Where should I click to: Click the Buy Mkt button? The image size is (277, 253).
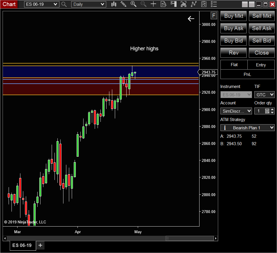tap(234, 16)
